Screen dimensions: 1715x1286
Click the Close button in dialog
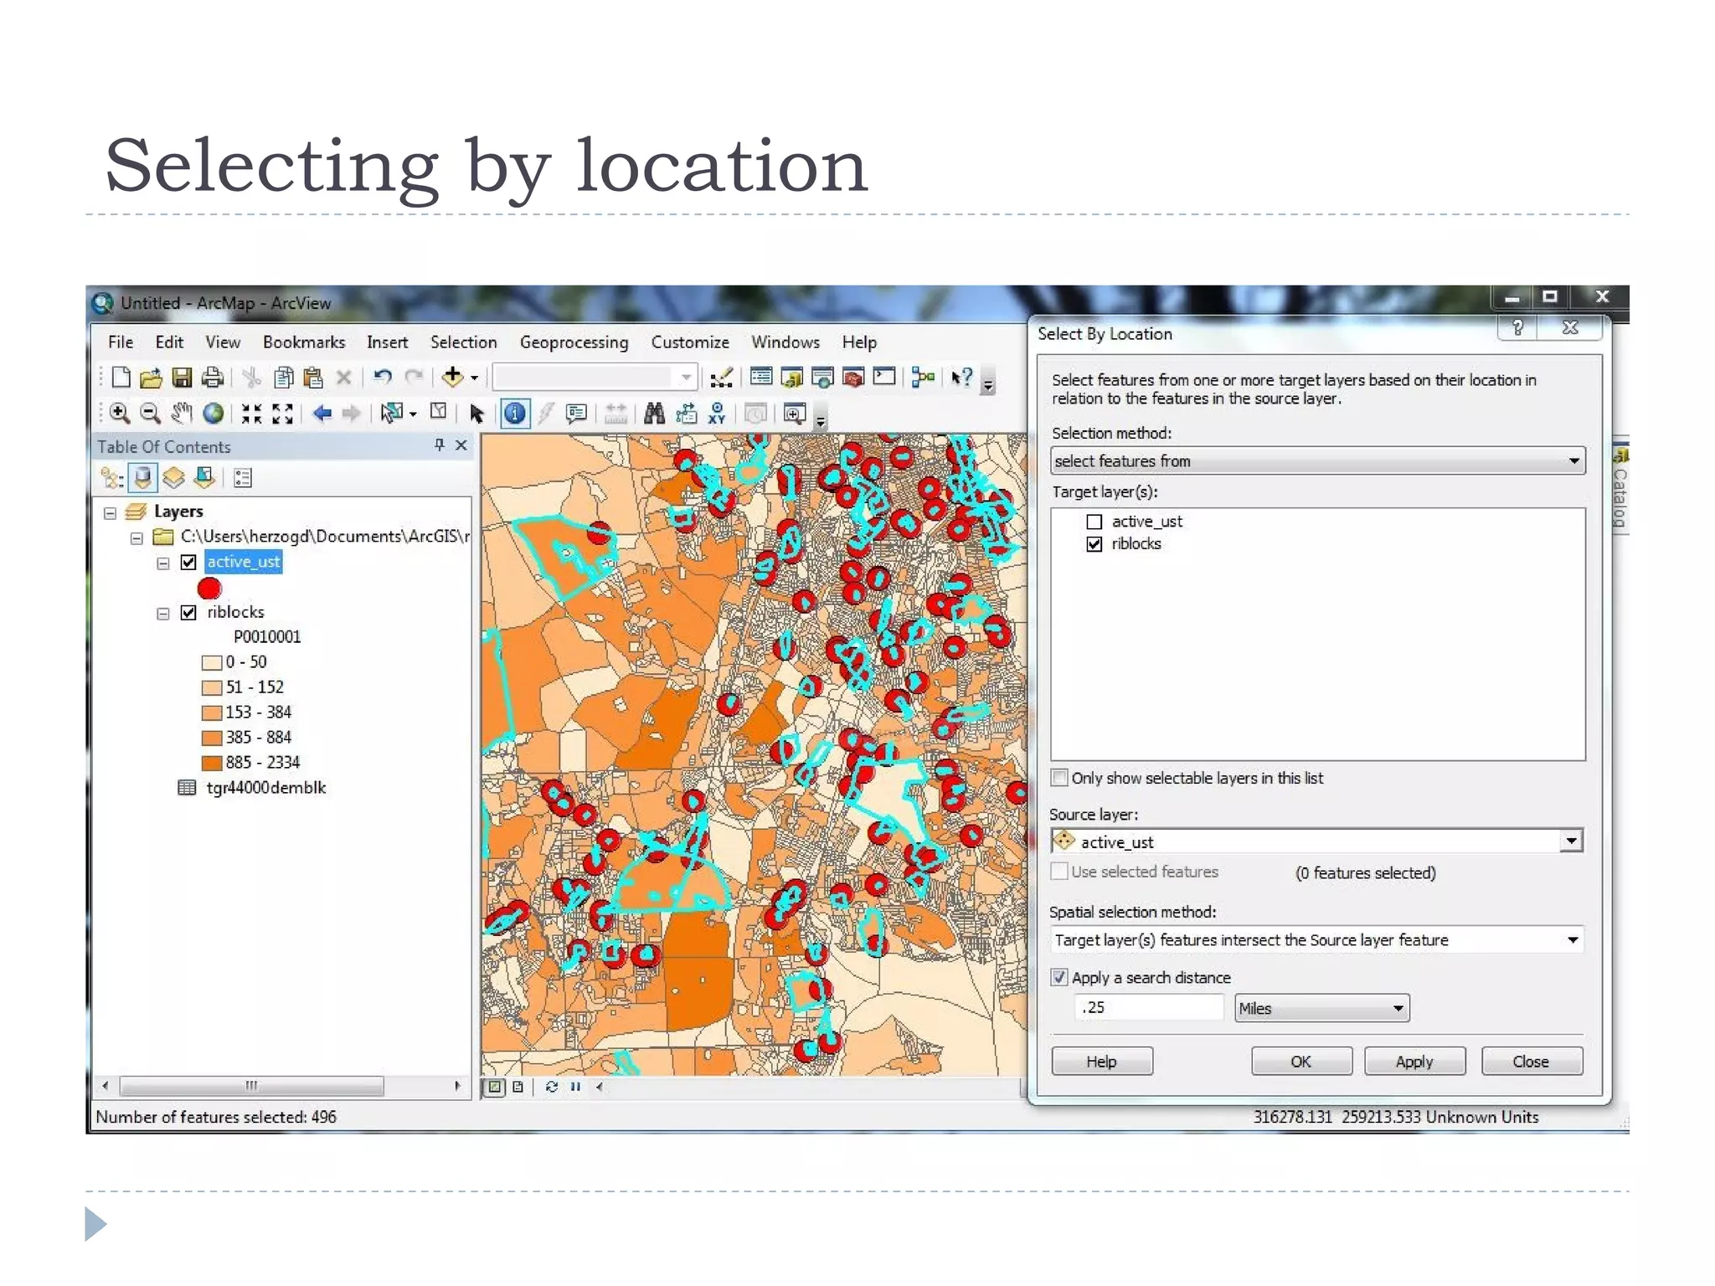point(1532,1061)
